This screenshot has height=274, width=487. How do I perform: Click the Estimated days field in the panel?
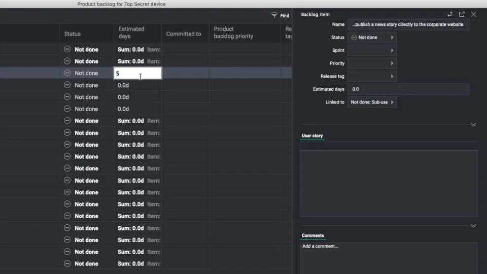408,89
